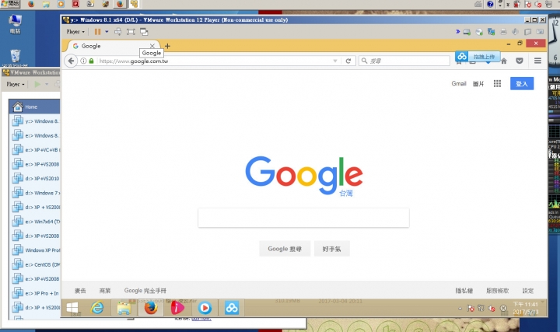Screen dimensions: 560x332
Task: Open the pink i app on taskbar
Action: click(177, 308)
